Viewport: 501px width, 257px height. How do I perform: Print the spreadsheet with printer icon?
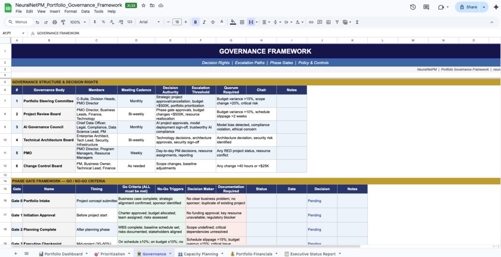point(54,22)
